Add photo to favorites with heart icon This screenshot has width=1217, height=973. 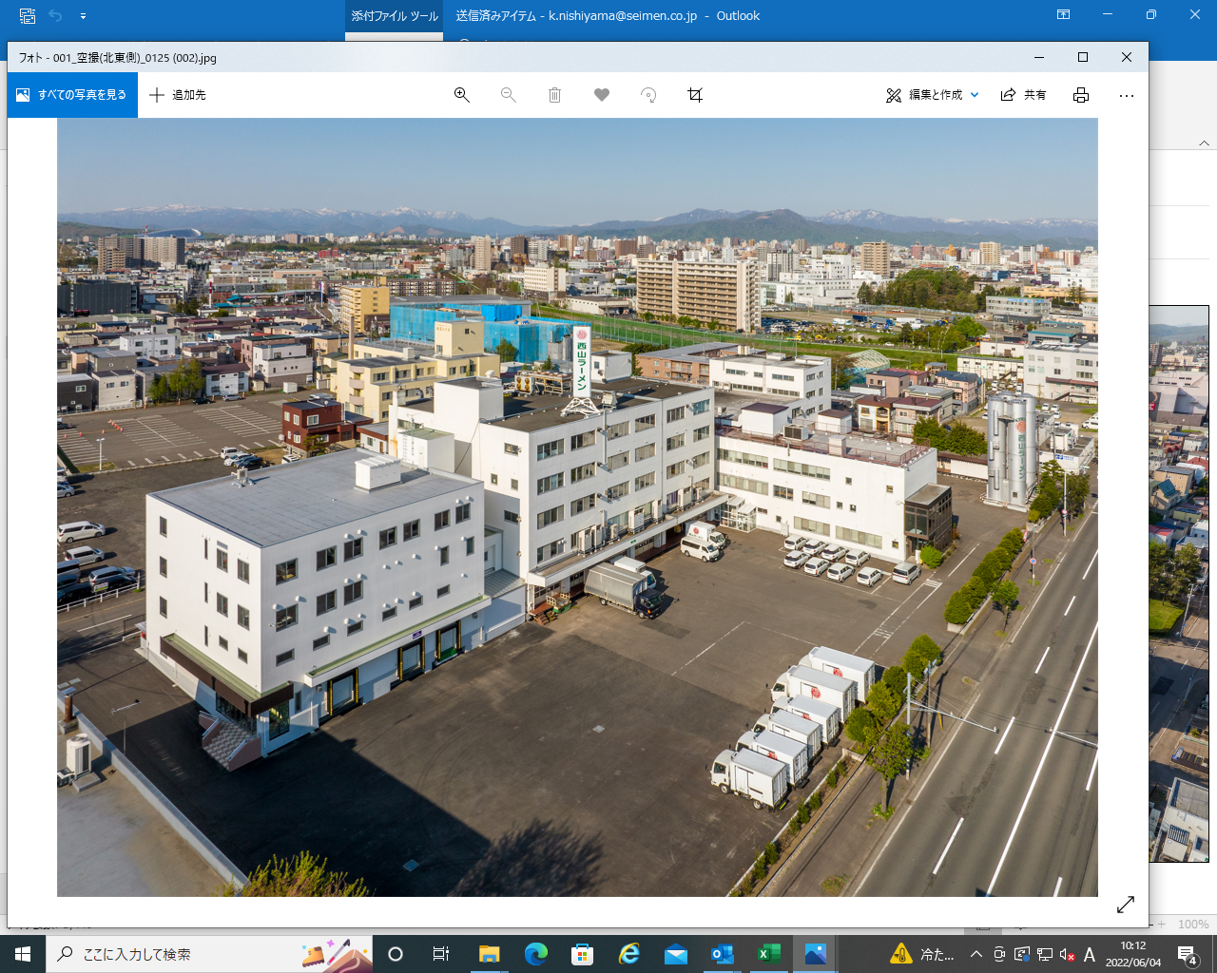(602, 95)
